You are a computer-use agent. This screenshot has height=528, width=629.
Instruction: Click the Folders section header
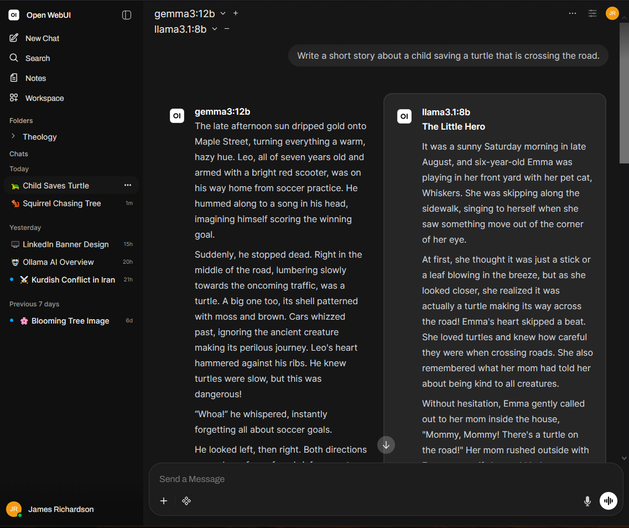tap(21, 121)
